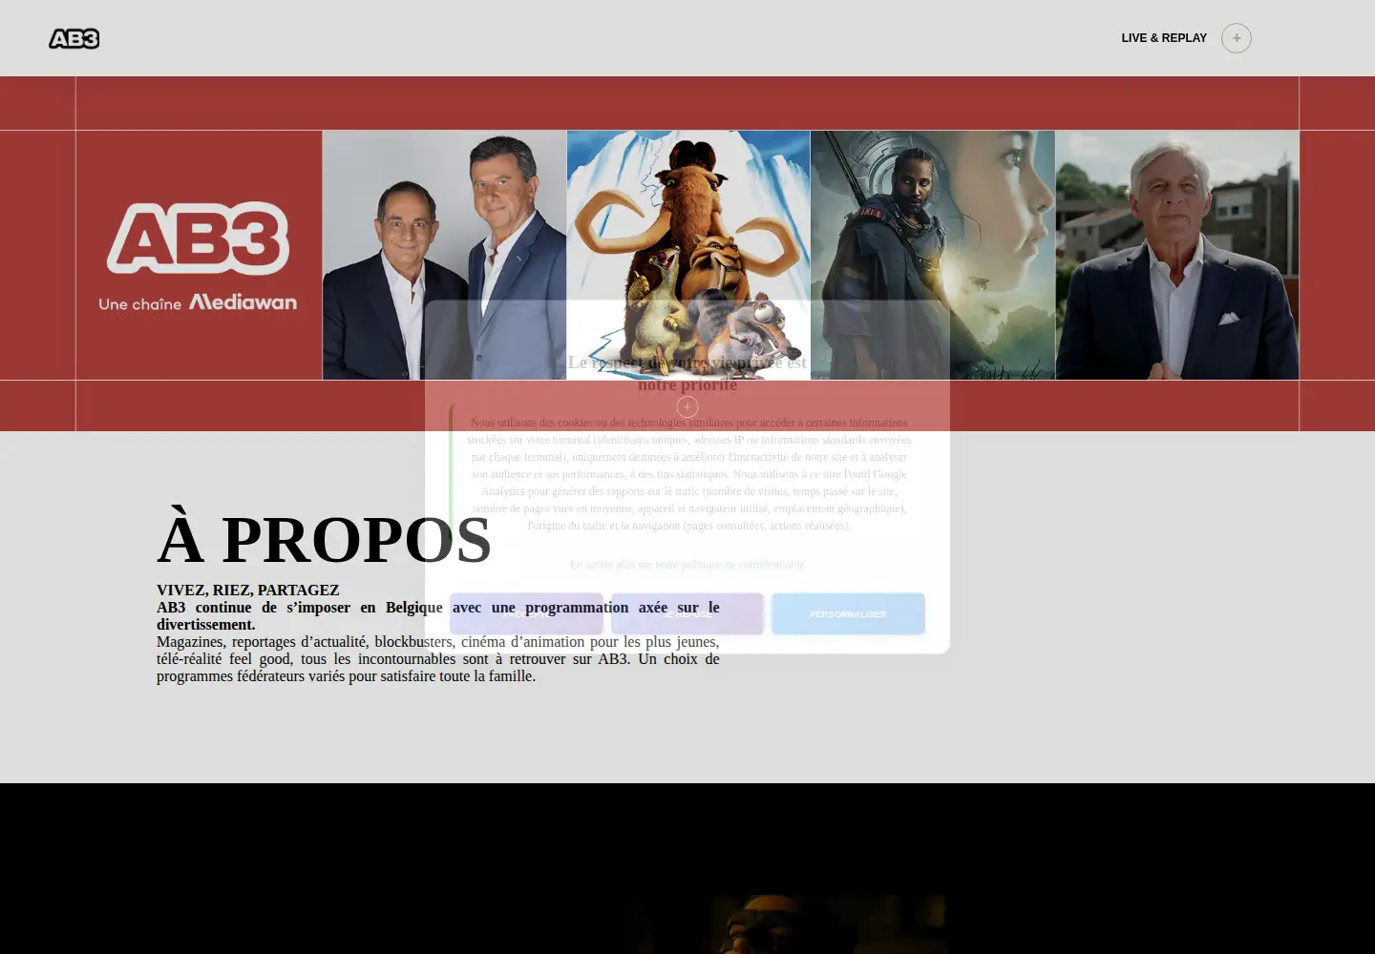
Task: Open the privacy policy link
Action: [687, 565]
